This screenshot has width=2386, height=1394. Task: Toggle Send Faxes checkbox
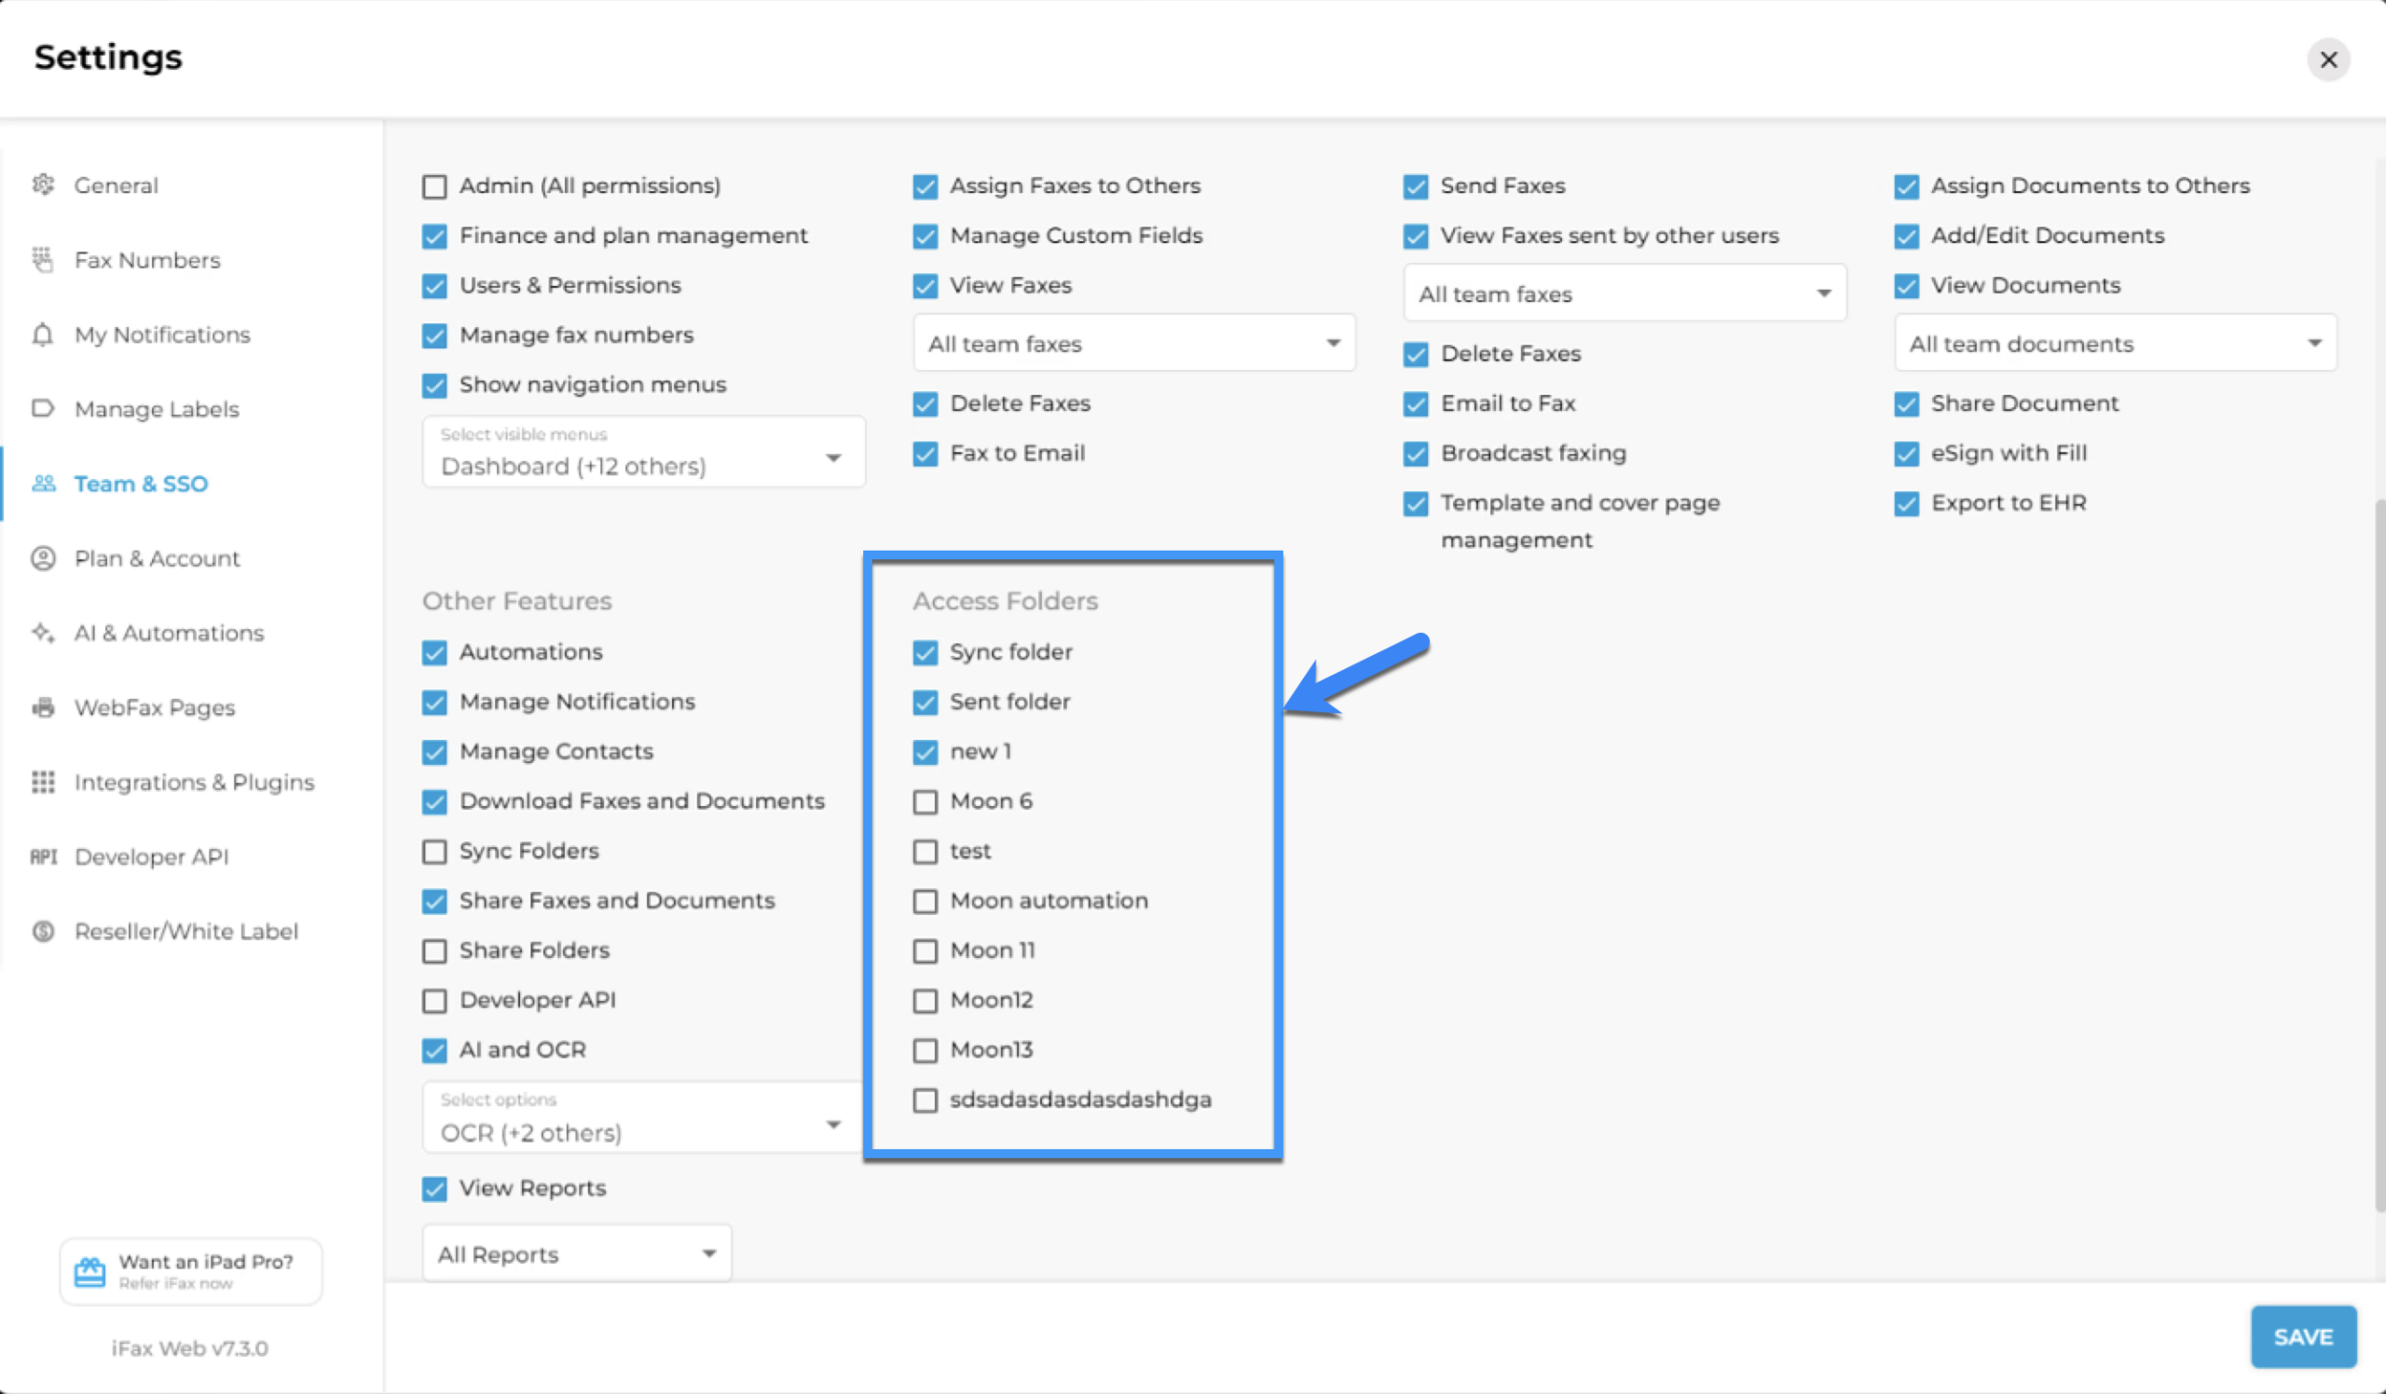point(1416,186)
